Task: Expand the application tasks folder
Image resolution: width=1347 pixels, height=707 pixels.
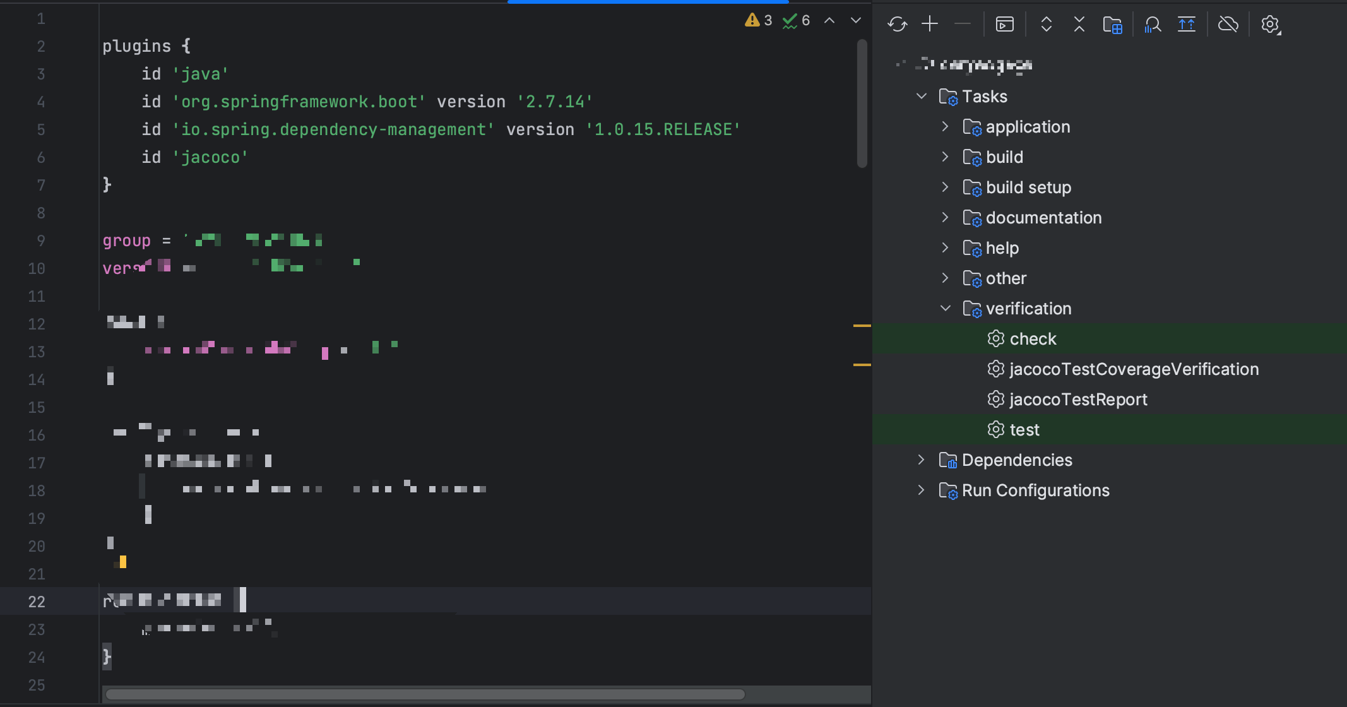Action: pyautogui.click(x=945, y=126)
